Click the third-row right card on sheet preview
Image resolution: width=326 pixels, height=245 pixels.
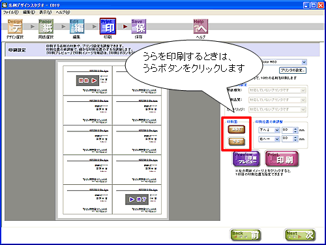(x=137, y=140)
